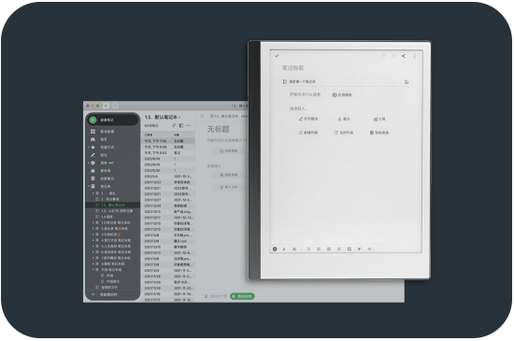514x341 pixels.
Task: Open the four-square grid icon in the sidebar
Action: (93, 132)
